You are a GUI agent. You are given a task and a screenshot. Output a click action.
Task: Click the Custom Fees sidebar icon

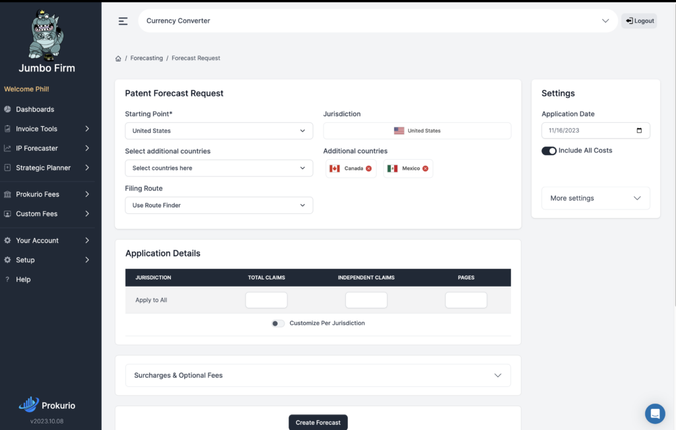point(7,213)
